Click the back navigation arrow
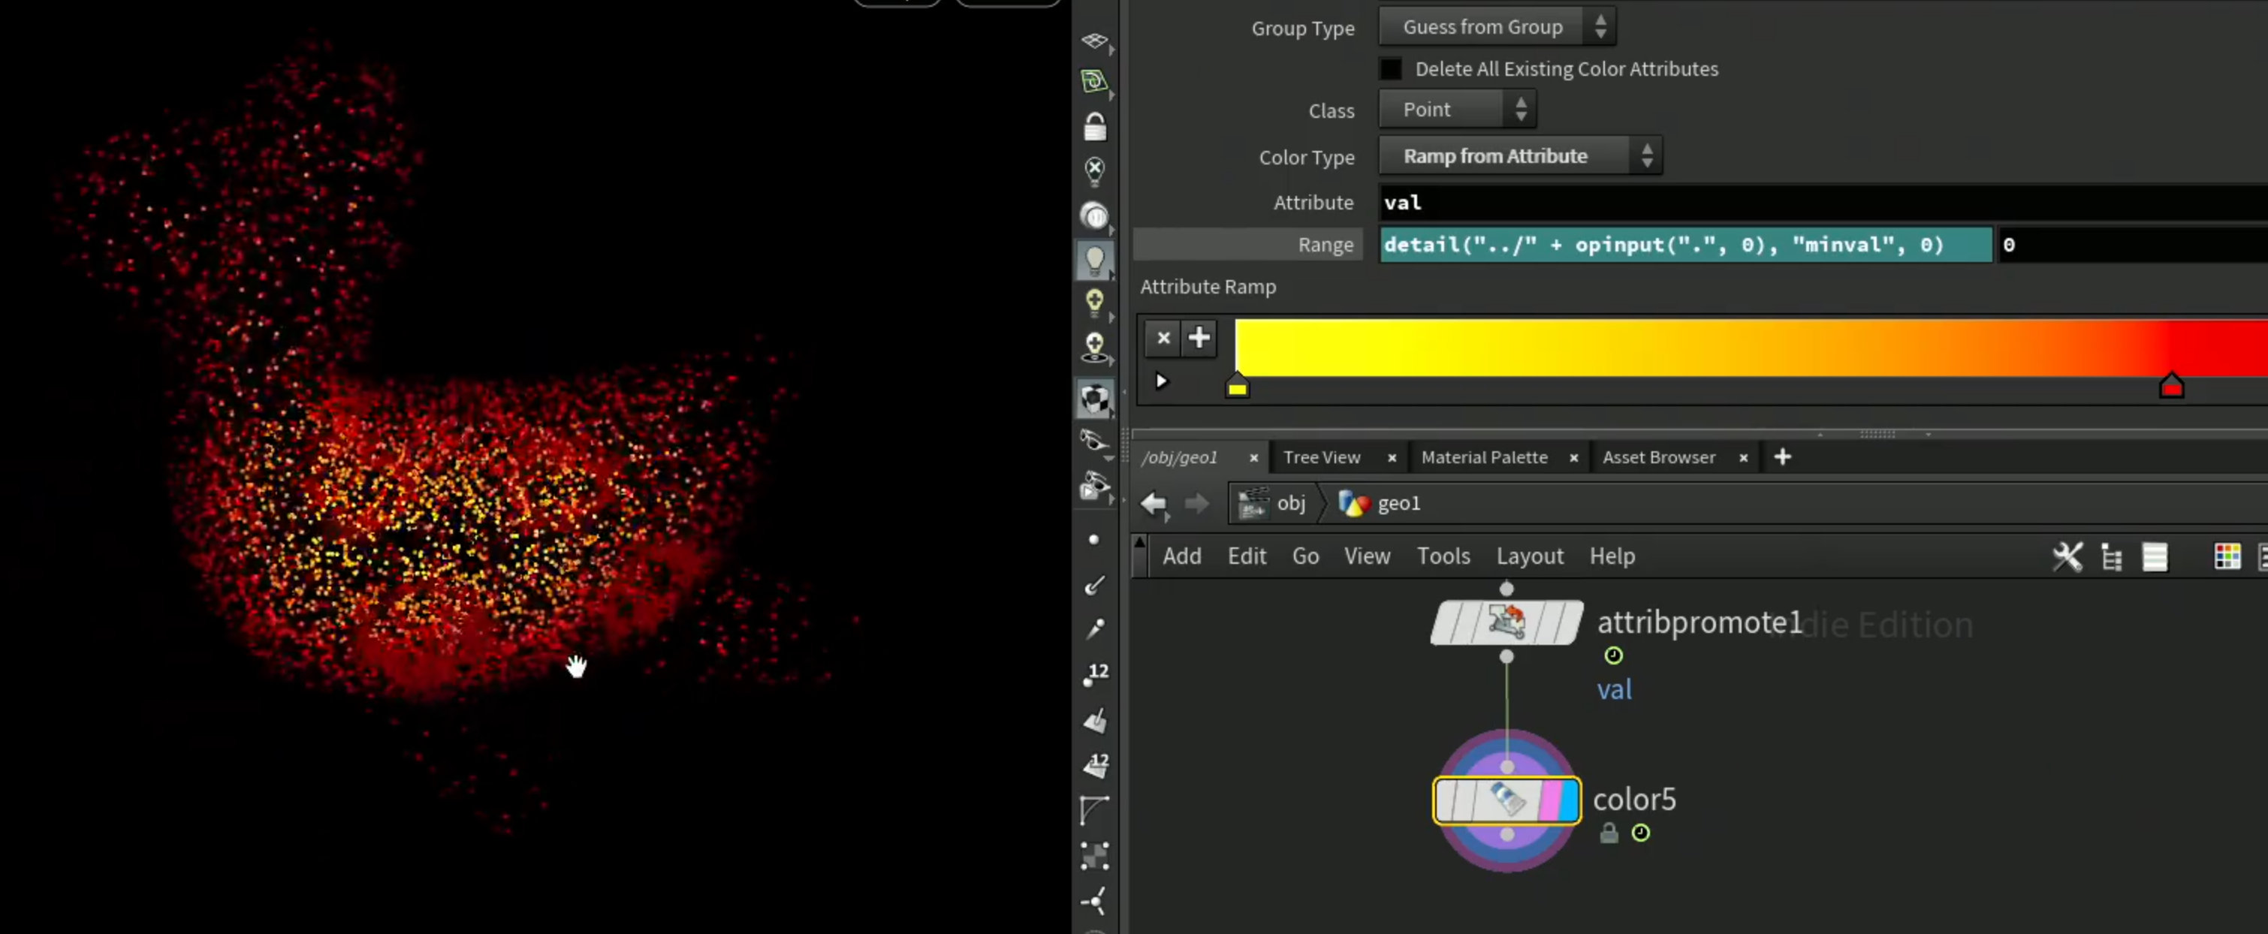 [x=1154, y=504]
